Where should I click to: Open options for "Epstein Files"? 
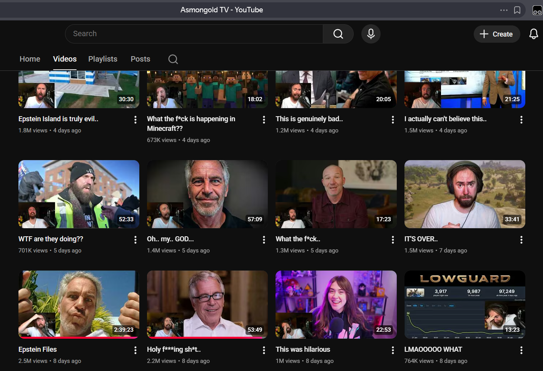135,350
